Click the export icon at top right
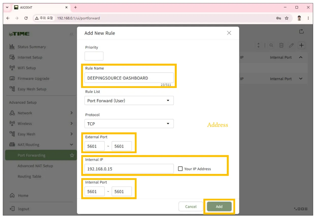The width and height of the screenshot is (315, 218). (x=301, y=32)
